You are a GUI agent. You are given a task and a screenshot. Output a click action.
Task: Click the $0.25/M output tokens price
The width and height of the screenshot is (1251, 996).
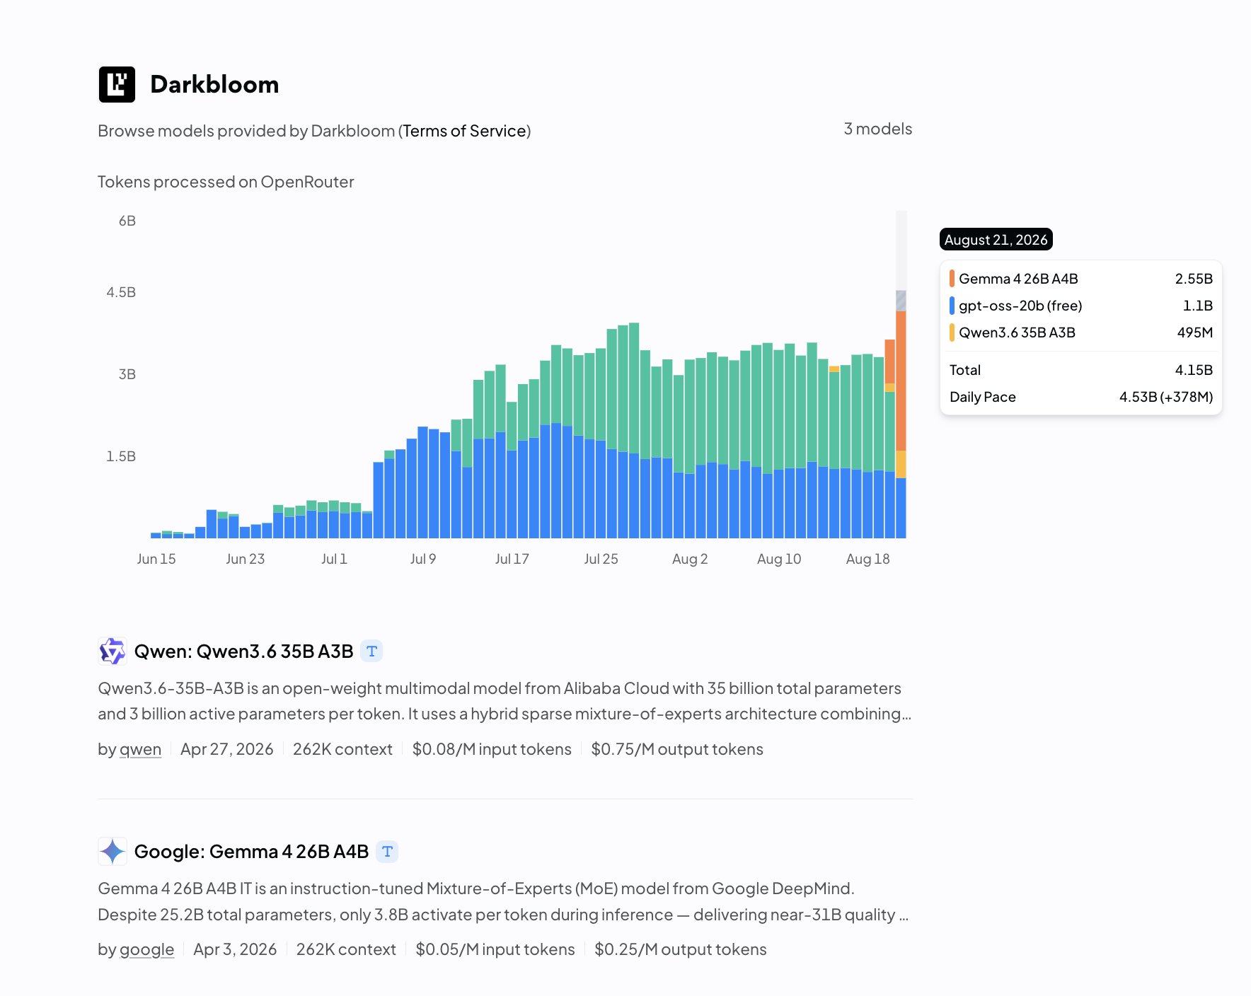point(681,949)
